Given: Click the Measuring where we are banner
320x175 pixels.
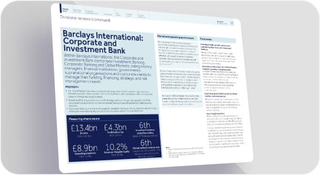Looking at the screenshot, I should [x=84, y=118].
